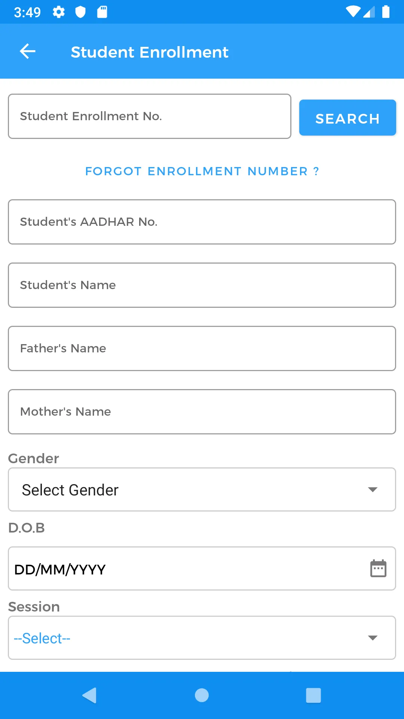404x719 pixels.
Task: Tap the SD card status icon
Action: pos(102,12)
